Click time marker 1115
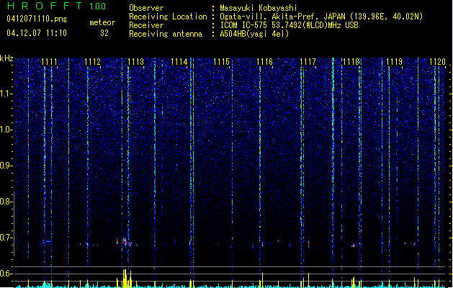Viewport: 453px width, 288px height. pyautogui.click(x=221, y=62)
